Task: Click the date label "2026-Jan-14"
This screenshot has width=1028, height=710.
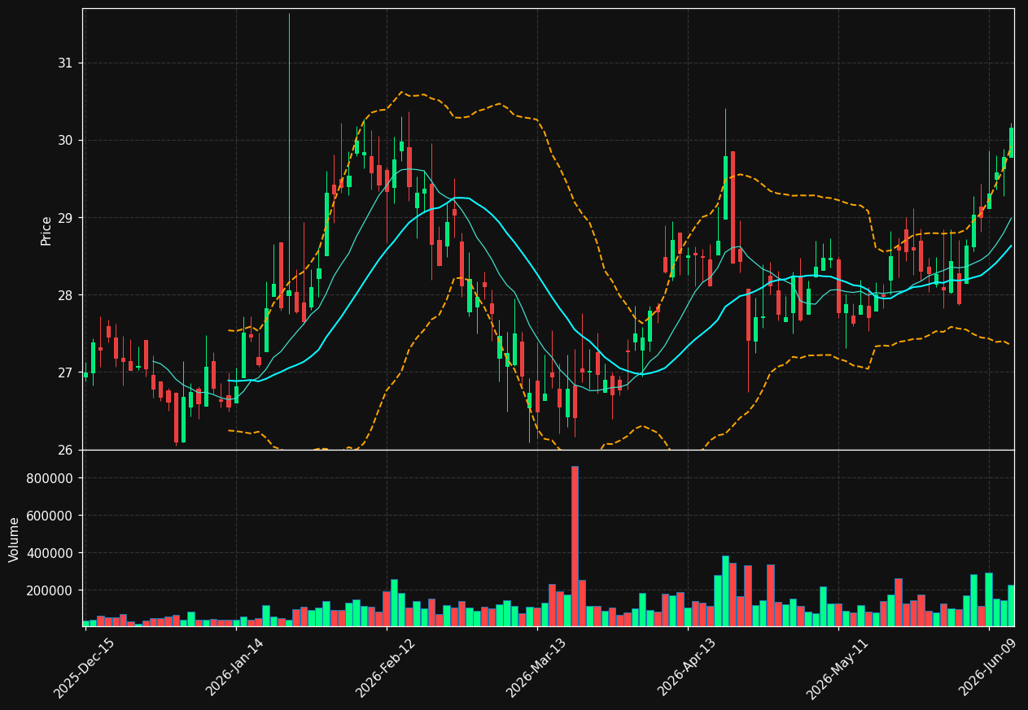Action: [234, 668]
